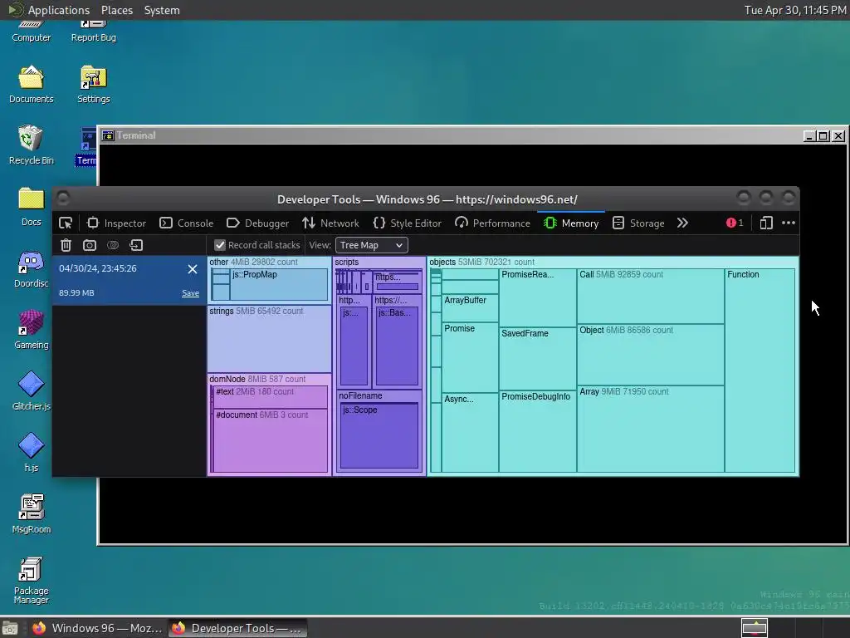Image resolution: width=850 pixels, height=638 pixels.
Task: Click the Save link for the snapshot
Action: coord(190,293)
